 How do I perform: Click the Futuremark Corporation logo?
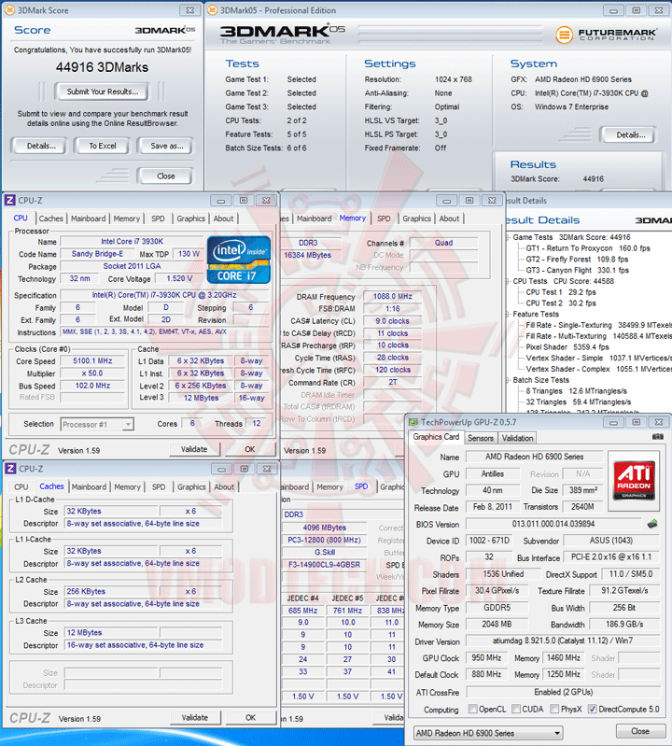click(607, 35)
